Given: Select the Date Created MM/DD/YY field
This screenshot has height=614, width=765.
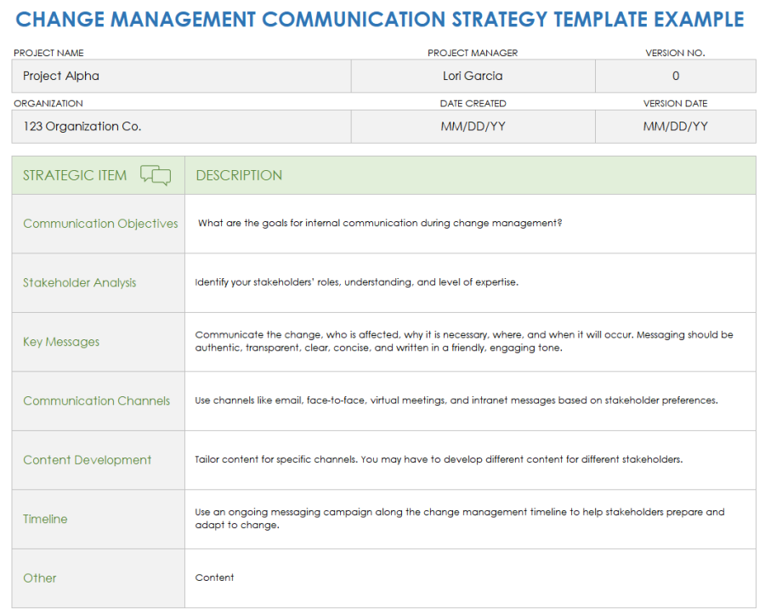Looking at the screenshot, I should pos(473,126).
